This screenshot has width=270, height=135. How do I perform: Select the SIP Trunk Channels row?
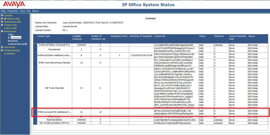151,88
